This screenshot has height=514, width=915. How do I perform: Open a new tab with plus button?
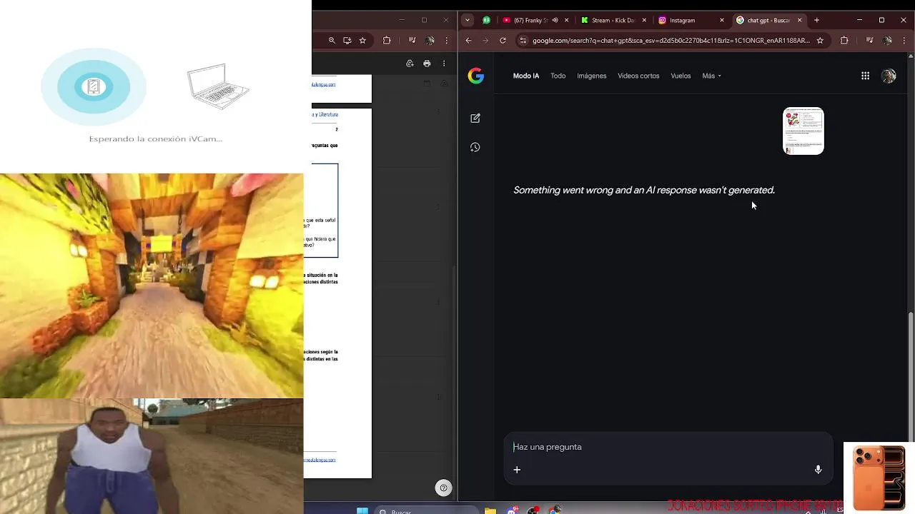[x=816, y=20]
